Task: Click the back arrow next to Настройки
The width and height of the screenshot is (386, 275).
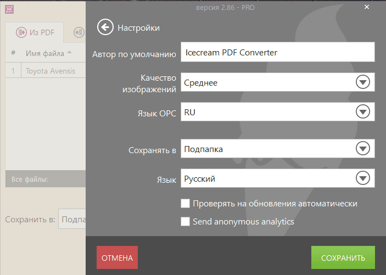Action: pyautogui.click(x=105, y=27)
